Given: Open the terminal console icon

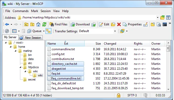Looking at the screenshot, I should (x=165, y=24).
